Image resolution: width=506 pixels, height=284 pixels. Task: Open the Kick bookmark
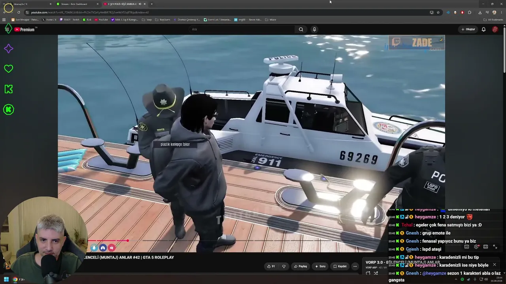pos(87,20)
